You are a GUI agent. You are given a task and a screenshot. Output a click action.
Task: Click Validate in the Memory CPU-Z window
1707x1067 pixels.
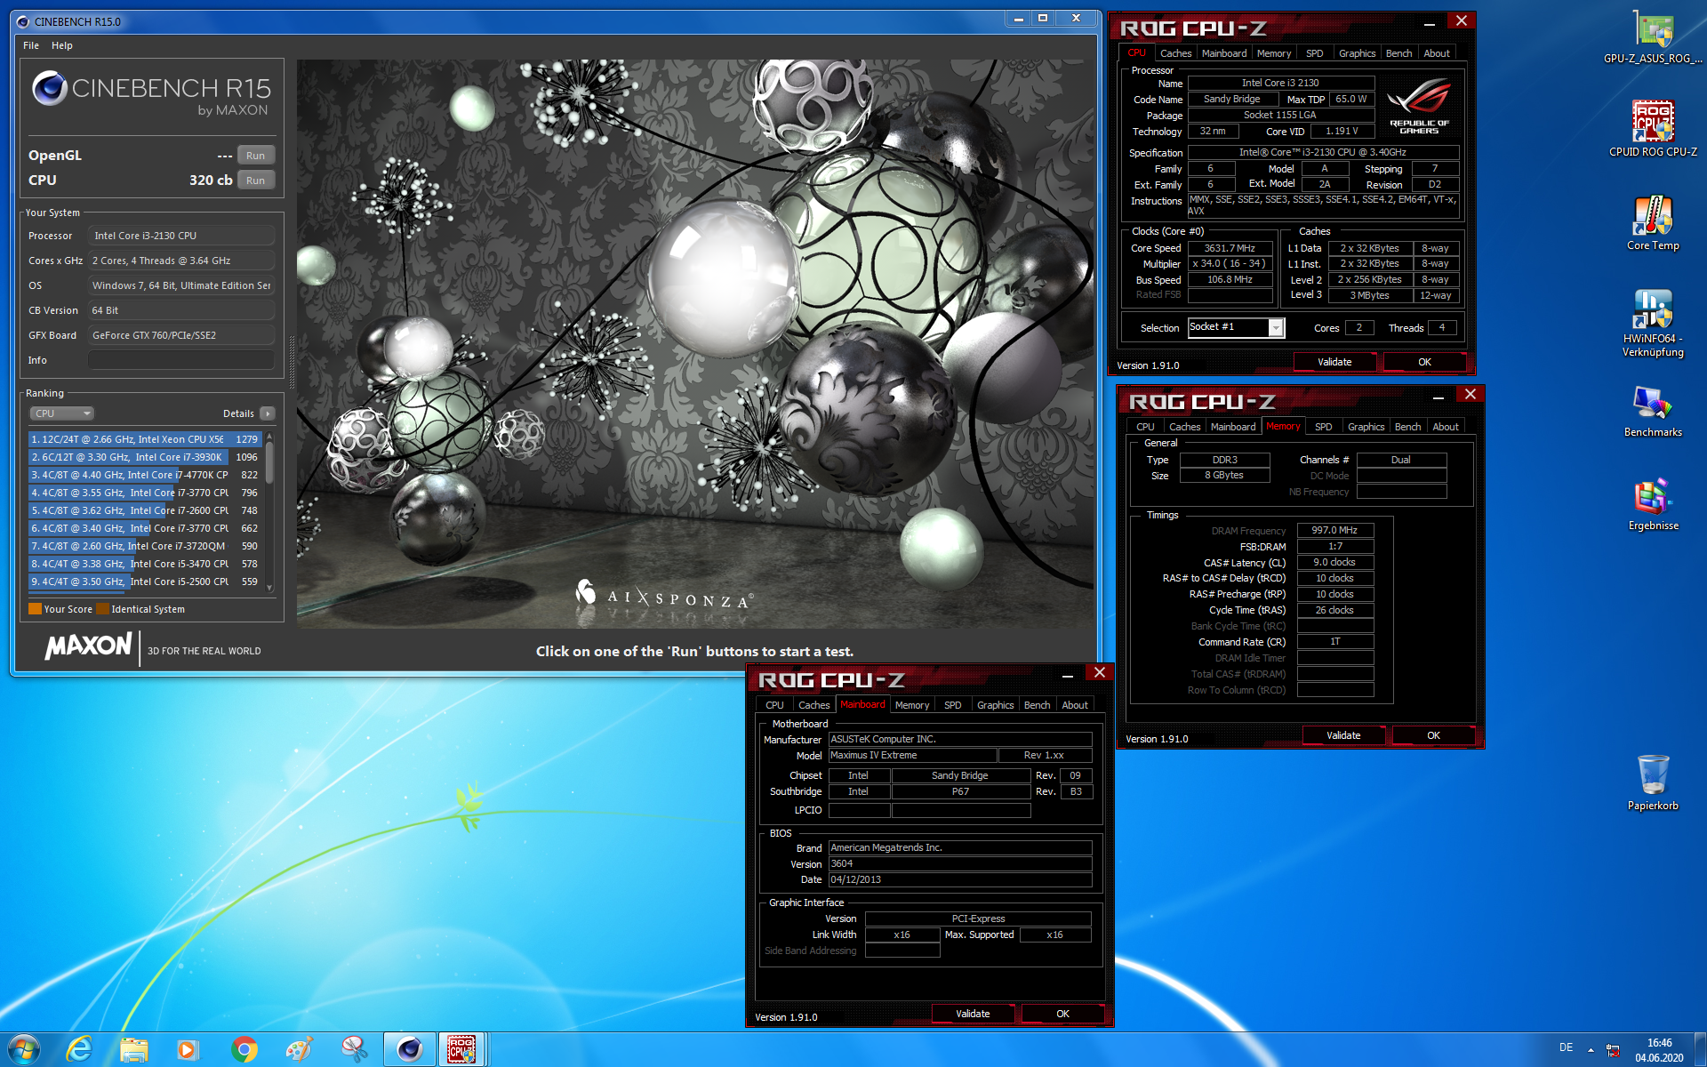click(1343, 735)
